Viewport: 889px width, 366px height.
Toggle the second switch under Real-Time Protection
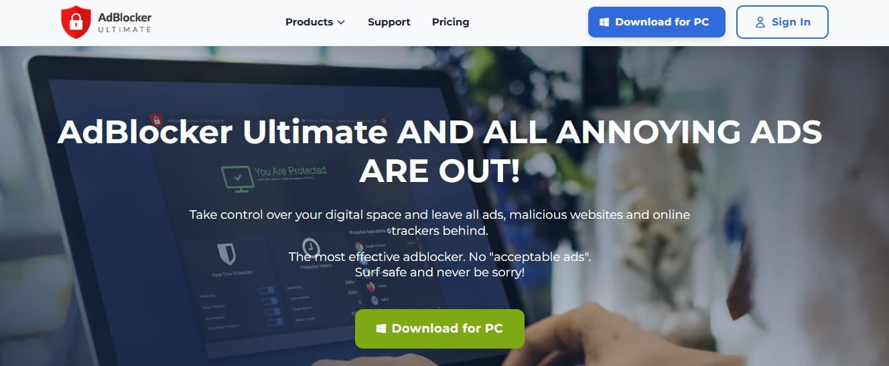pyautogui.click(x=270, y=300)
